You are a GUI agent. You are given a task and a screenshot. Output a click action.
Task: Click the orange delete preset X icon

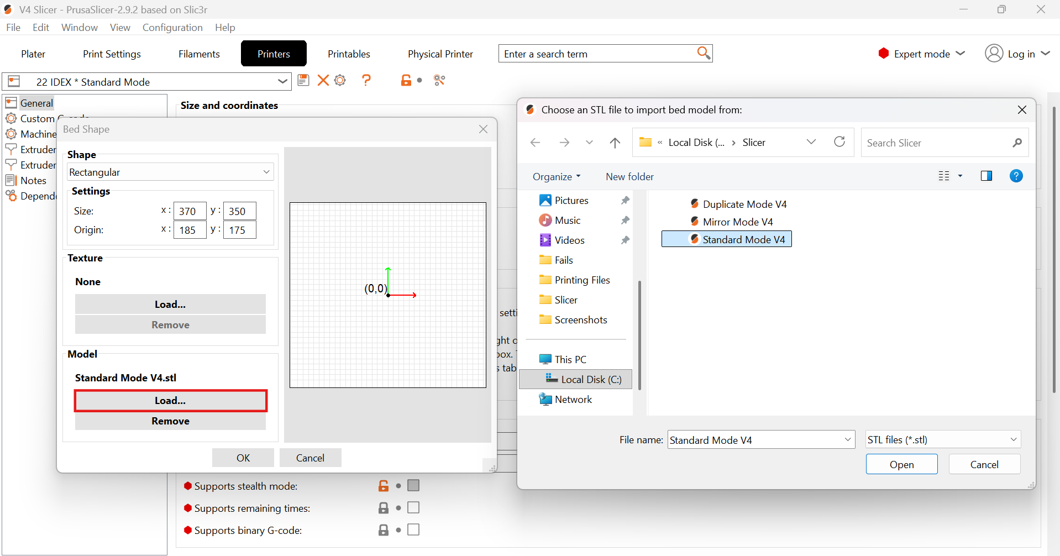[x=323, y=80]
